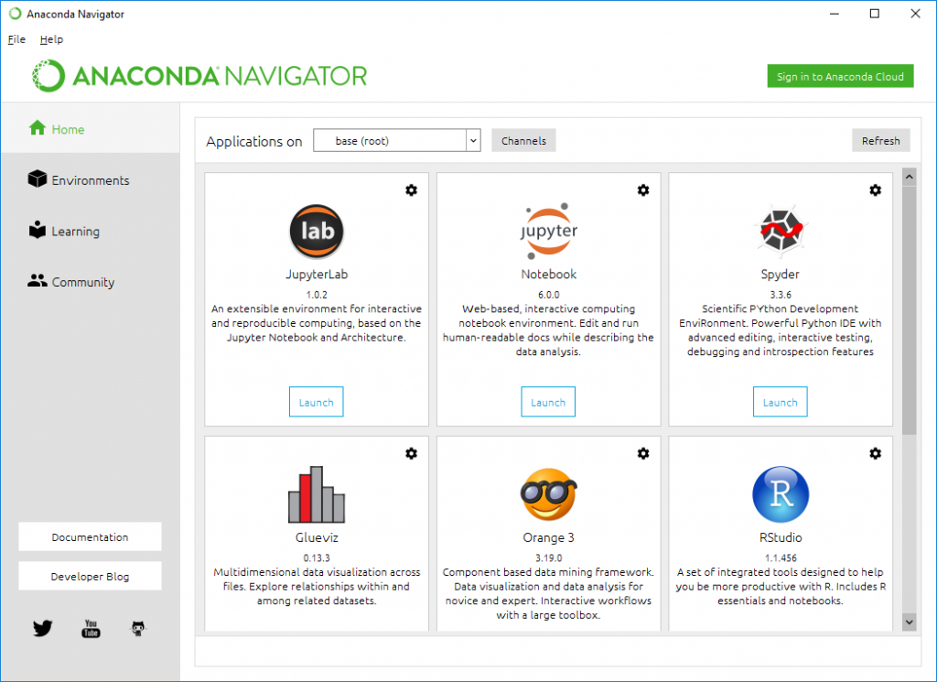Go to the Learning section
This screenshot has height=682, width=937.
[x=75, y=232]
